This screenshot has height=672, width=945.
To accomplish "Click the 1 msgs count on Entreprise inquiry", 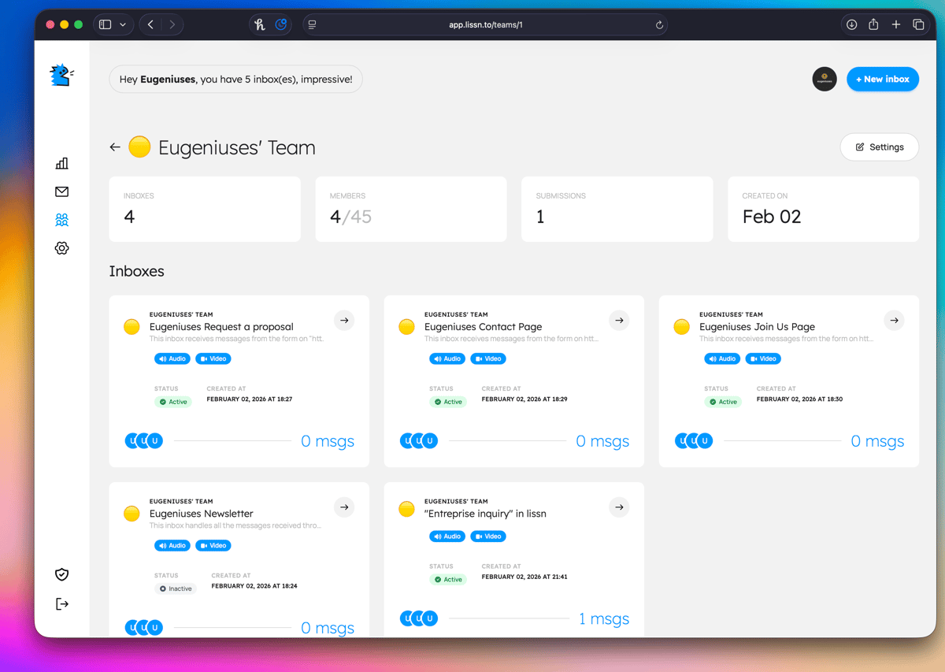I will point(604,619).
